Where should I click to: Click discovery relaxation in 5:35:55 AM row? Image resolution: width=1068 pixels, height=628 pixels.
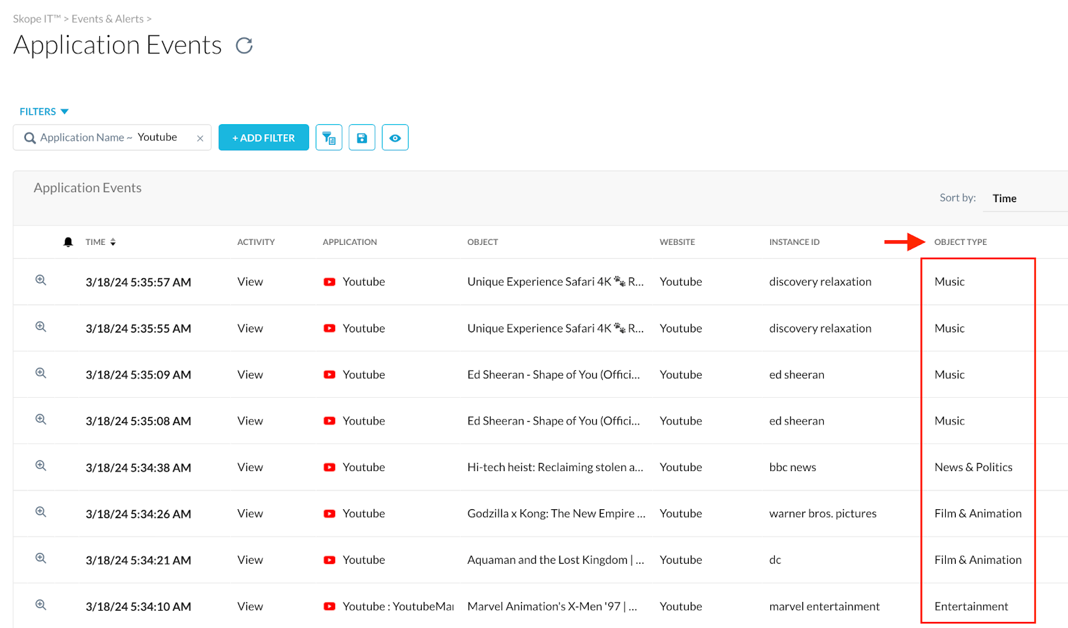coord(820,328)
